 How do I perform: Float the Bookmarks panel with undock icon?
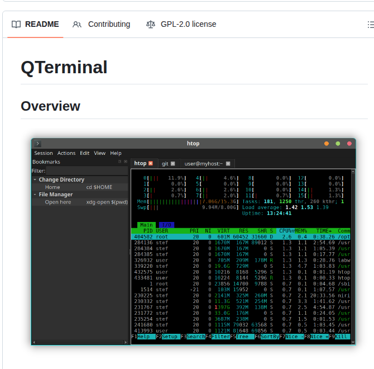click(x=120, y=162)
